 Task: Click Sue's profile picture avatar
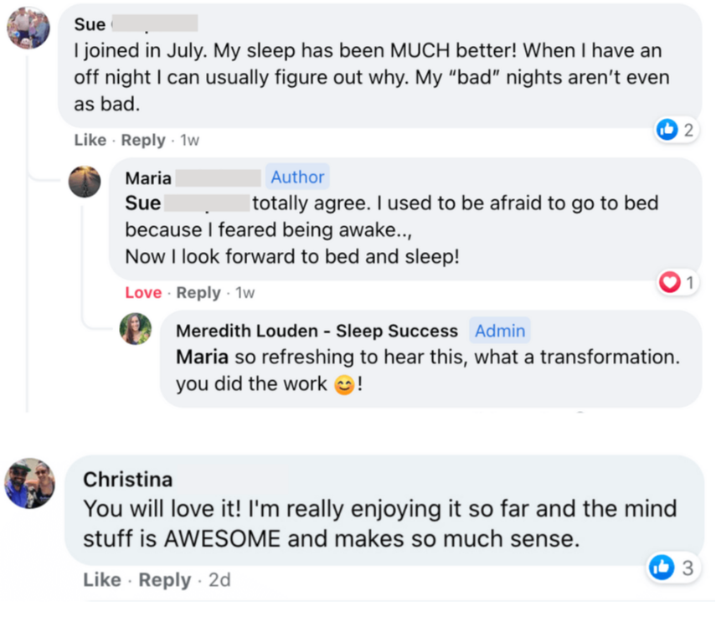point(28,28)
